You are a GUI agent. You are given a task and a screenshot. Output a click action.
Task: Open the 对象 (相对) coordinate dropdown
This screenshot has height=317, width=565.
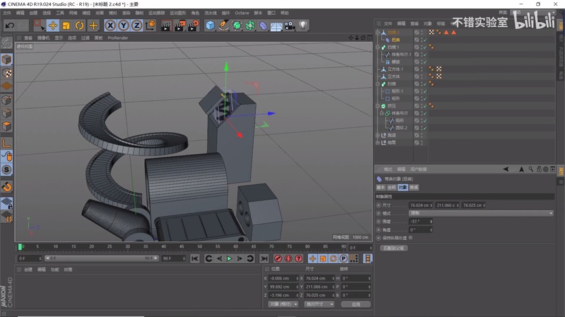pos(283,304)
